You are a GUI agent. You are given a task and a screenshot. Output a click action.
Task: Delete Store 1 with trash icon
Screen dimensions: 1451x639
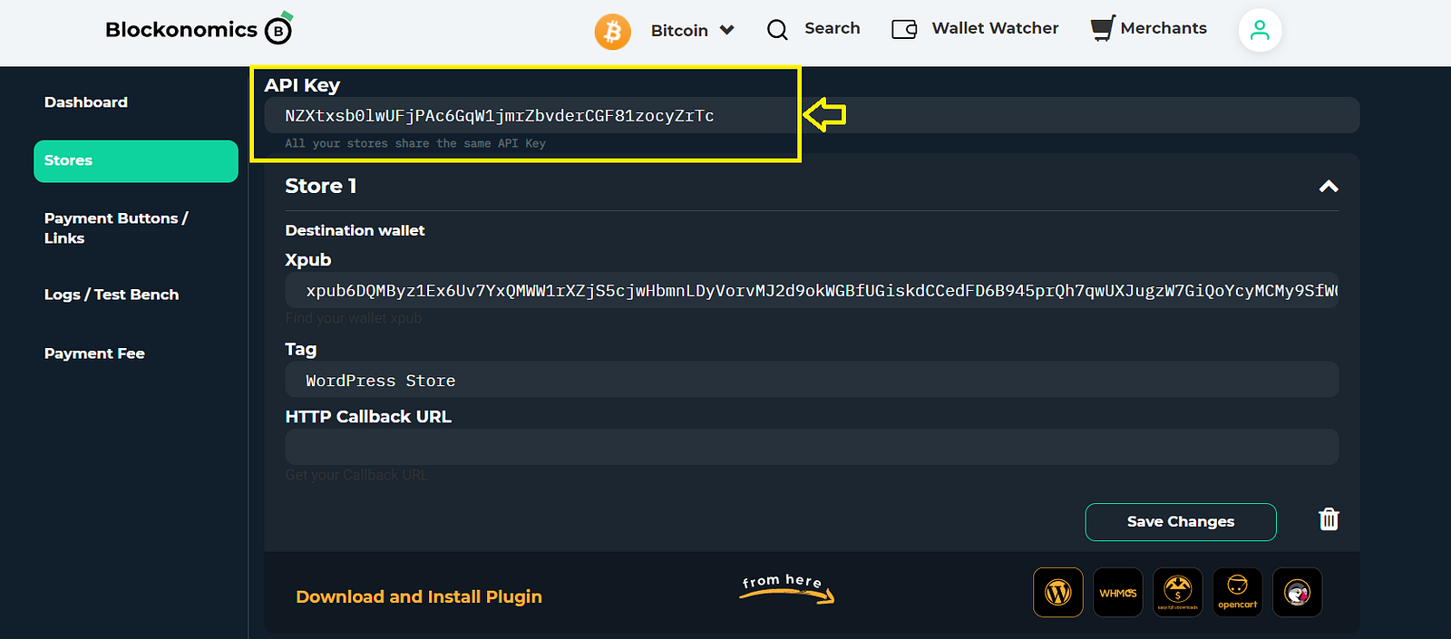tap(1329, 519)
